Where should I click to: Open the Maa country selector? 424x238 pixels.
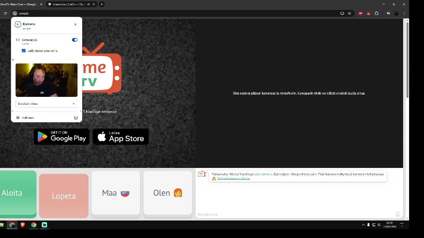point(116,193)
